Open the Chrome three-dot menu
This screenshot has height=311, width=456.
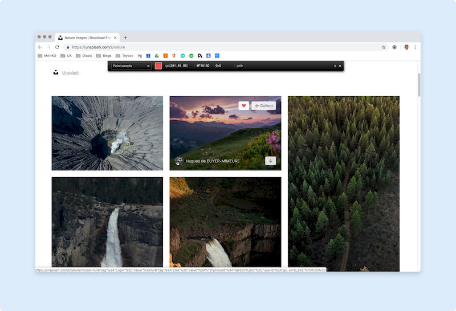click(415, 47)
